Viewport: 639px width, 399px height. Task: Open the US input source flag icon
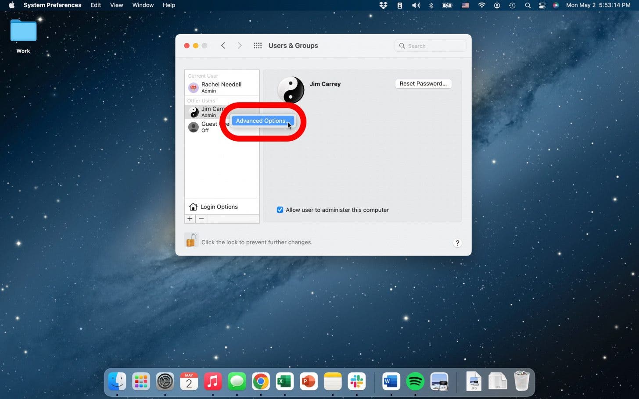coord(466,5)
